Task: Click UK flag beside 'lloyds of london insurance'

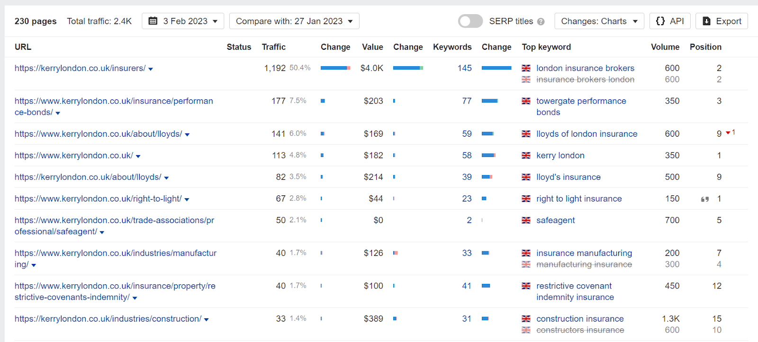Action: point(526,134)
